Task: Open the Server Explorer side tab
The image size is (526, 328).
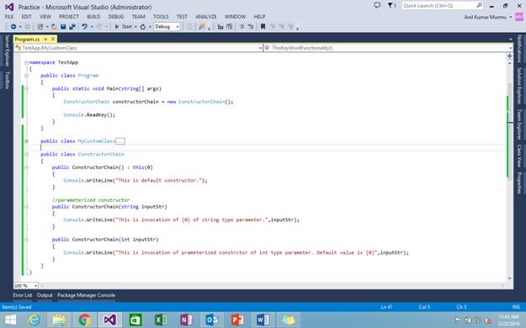Action: coord(7,50)
